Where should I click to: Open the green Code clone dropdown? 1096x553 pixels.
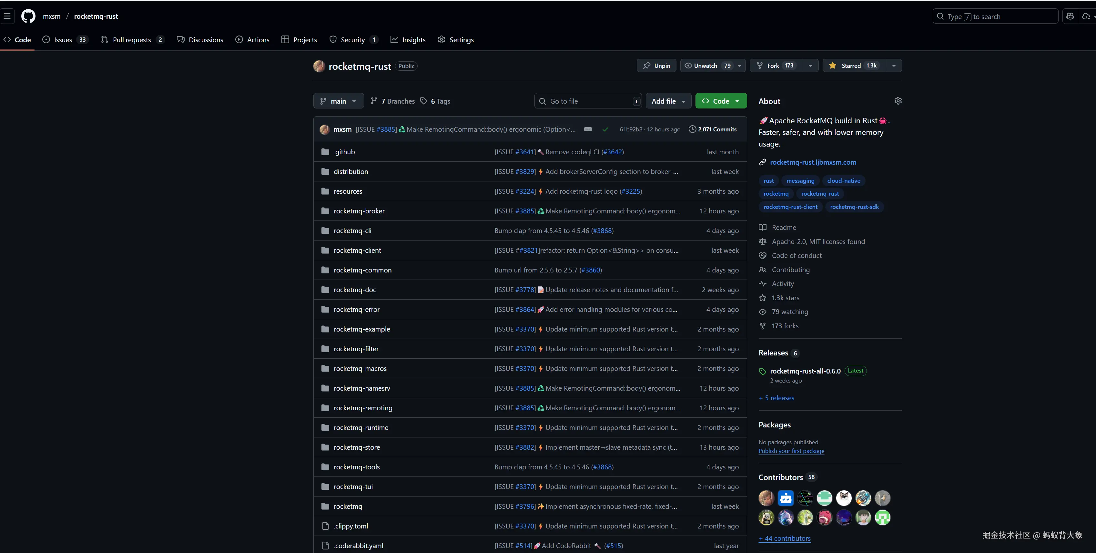721,101
